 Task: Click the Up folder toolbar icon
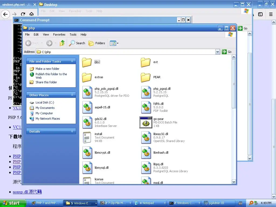click(x=62, y=43)
